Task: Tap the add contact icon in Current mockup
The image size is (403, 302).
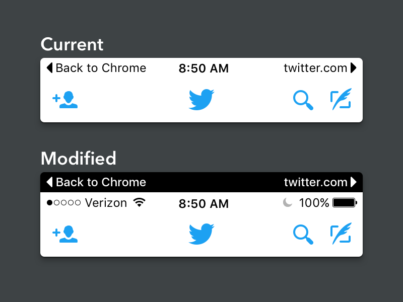Action: coord(65,100)
